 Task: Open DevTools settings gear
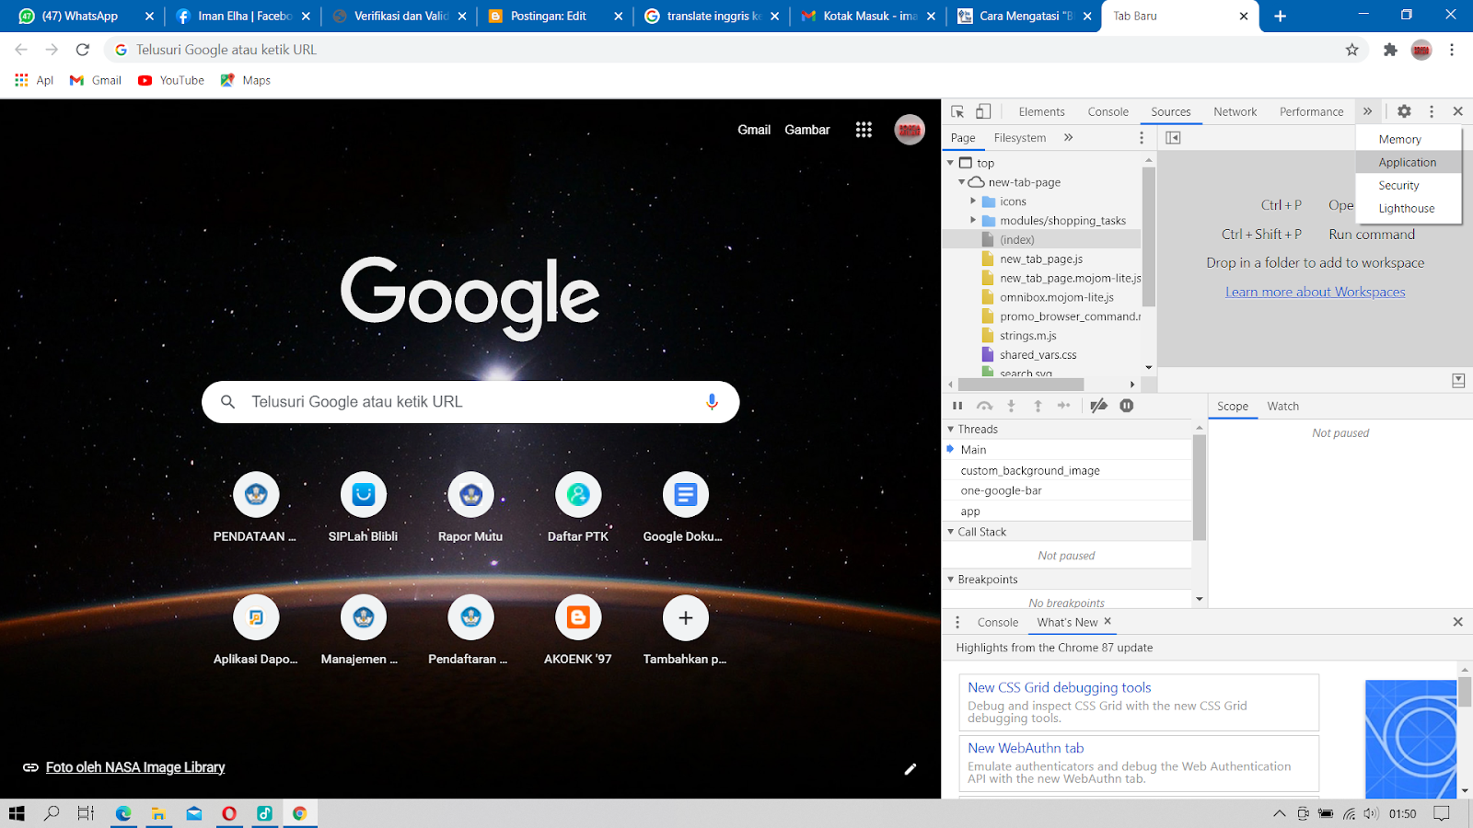1404,111
